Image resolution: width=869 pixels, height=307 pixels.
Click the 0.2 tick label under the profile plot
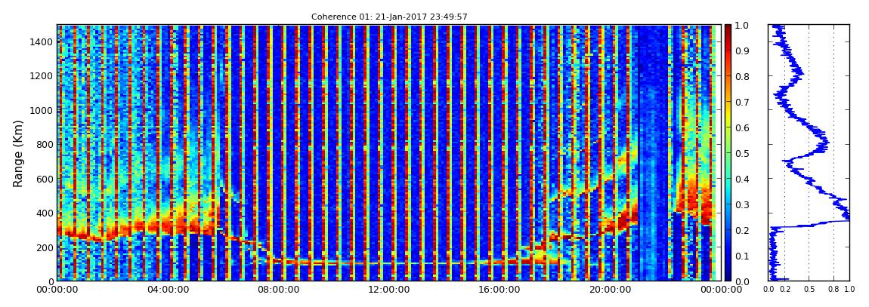[785, 290]
